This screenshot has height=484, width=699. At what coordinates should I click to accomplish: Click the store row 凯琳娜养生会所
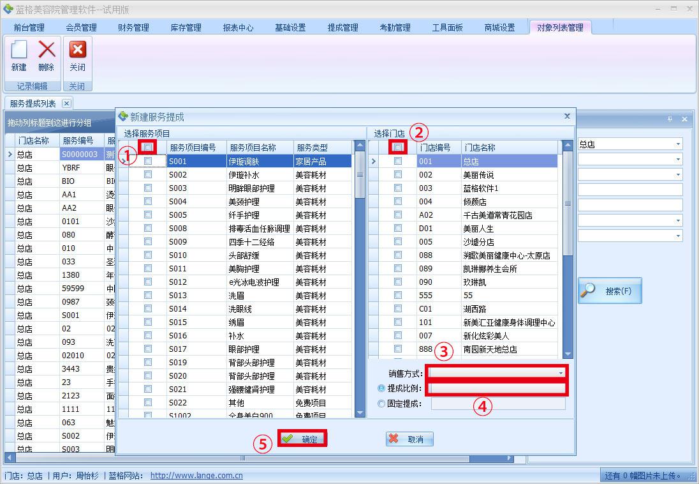point(468,268)
